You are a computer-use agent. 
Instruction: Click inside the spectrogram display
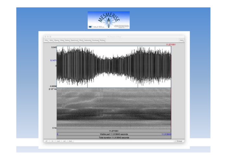pyautogui.click(x=114, y=108)
